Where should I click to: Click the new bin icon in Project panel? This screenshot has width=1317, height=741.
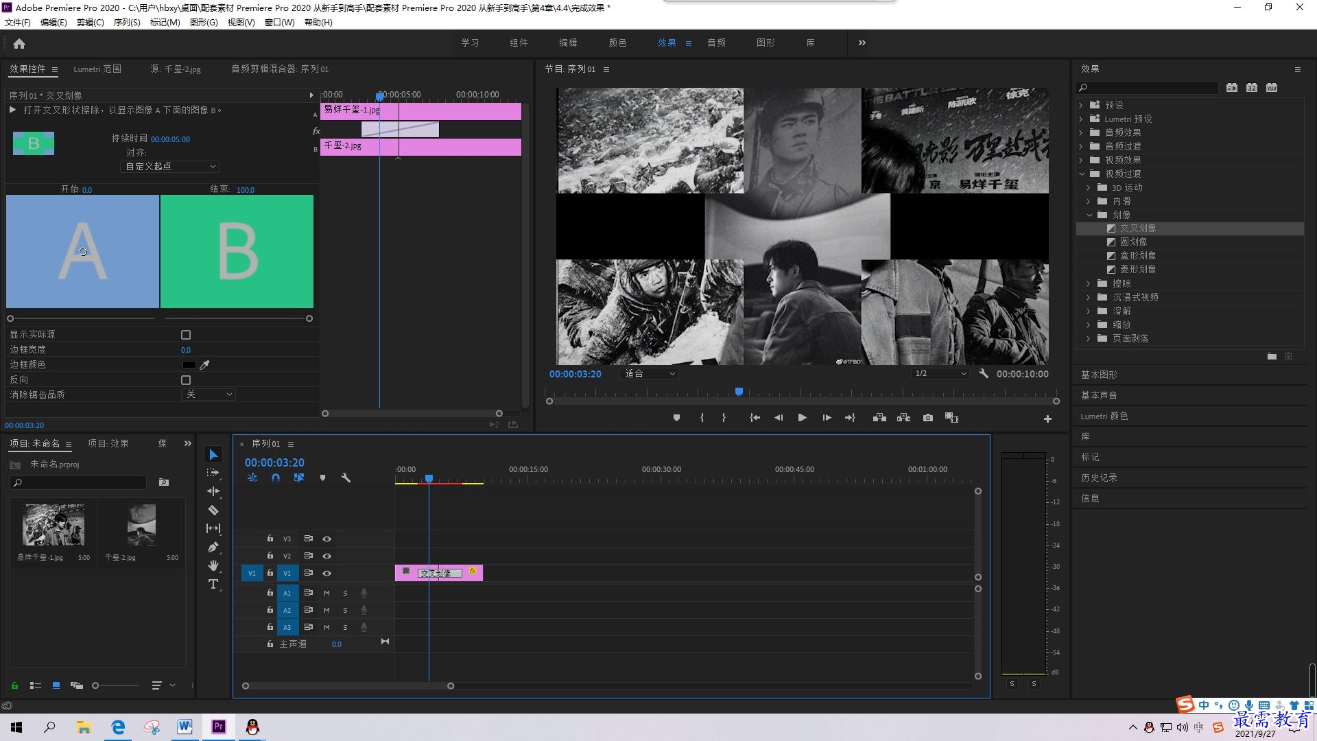point(164,483)
